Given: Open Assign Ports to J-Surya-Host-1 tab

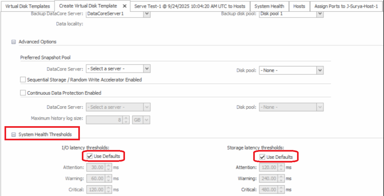Looking at the screenshot, I should 346,6.
